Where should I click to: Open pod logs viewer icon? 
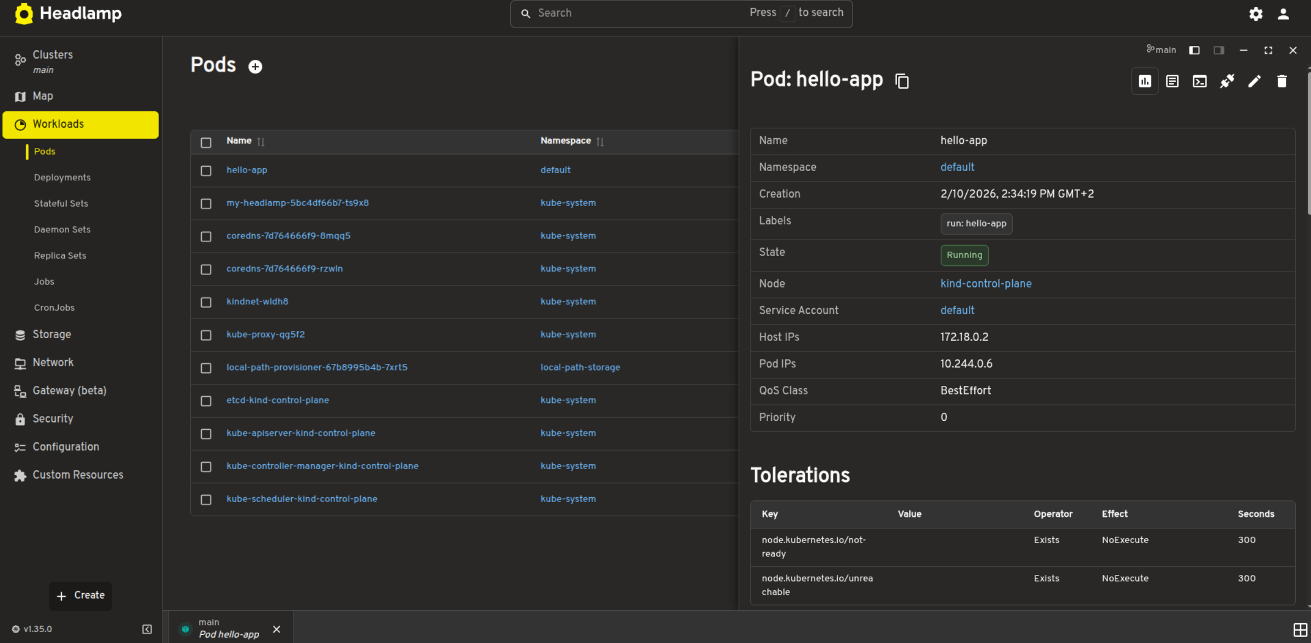(x=1172, y=82)
